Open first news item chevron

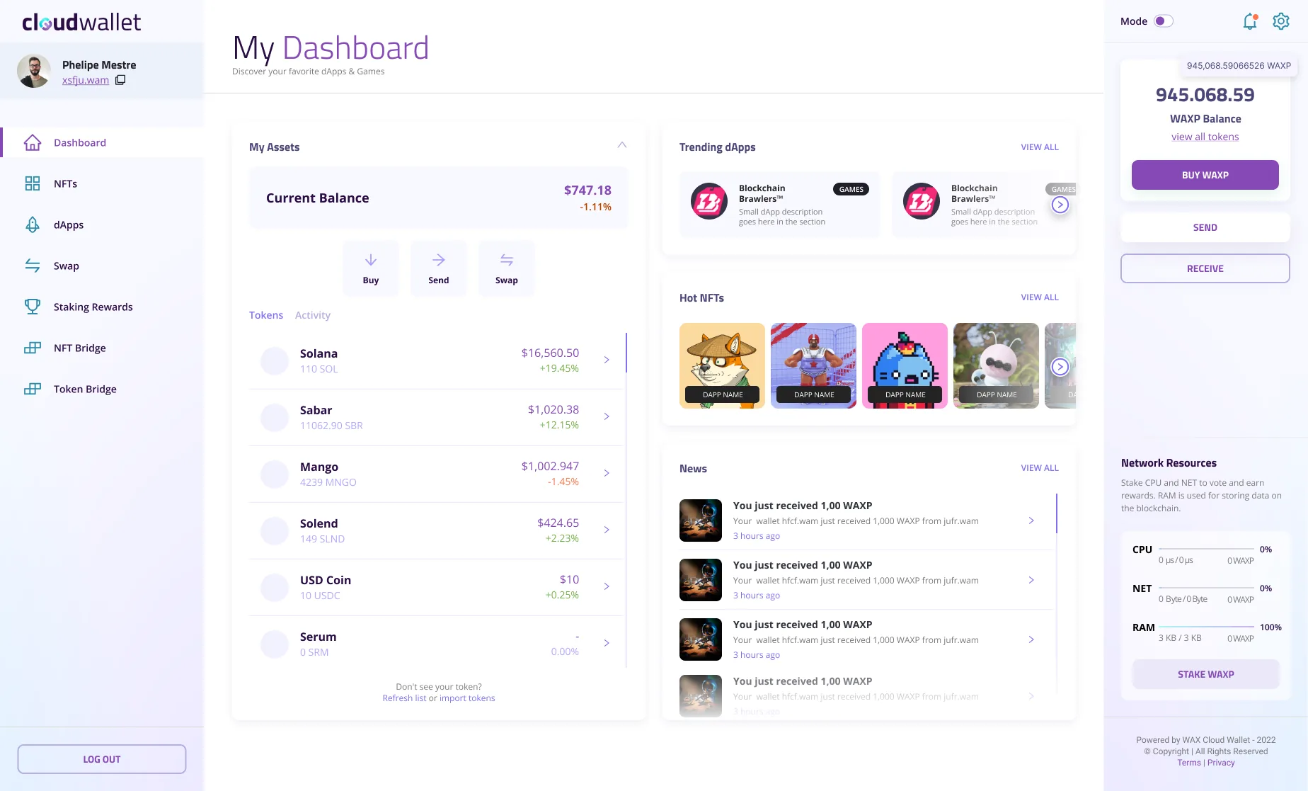tap(1031, 520)
